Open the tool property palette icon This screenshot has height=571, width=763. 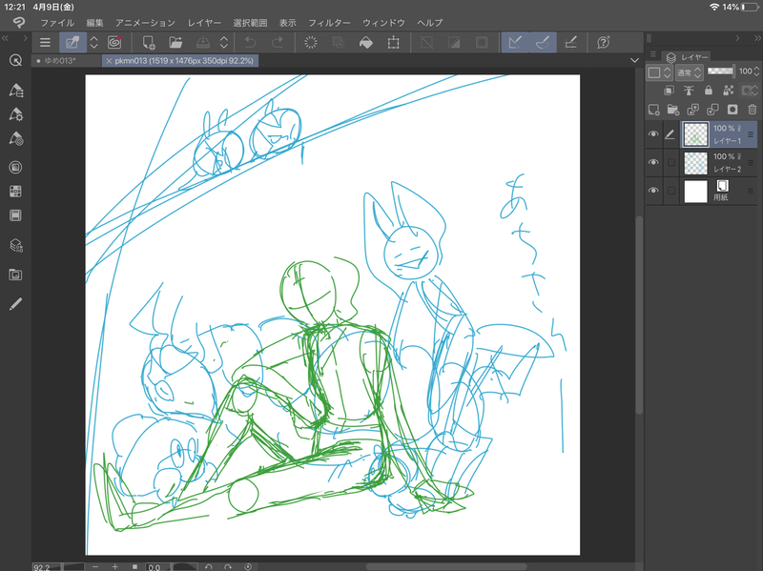(x=15, y=114)
